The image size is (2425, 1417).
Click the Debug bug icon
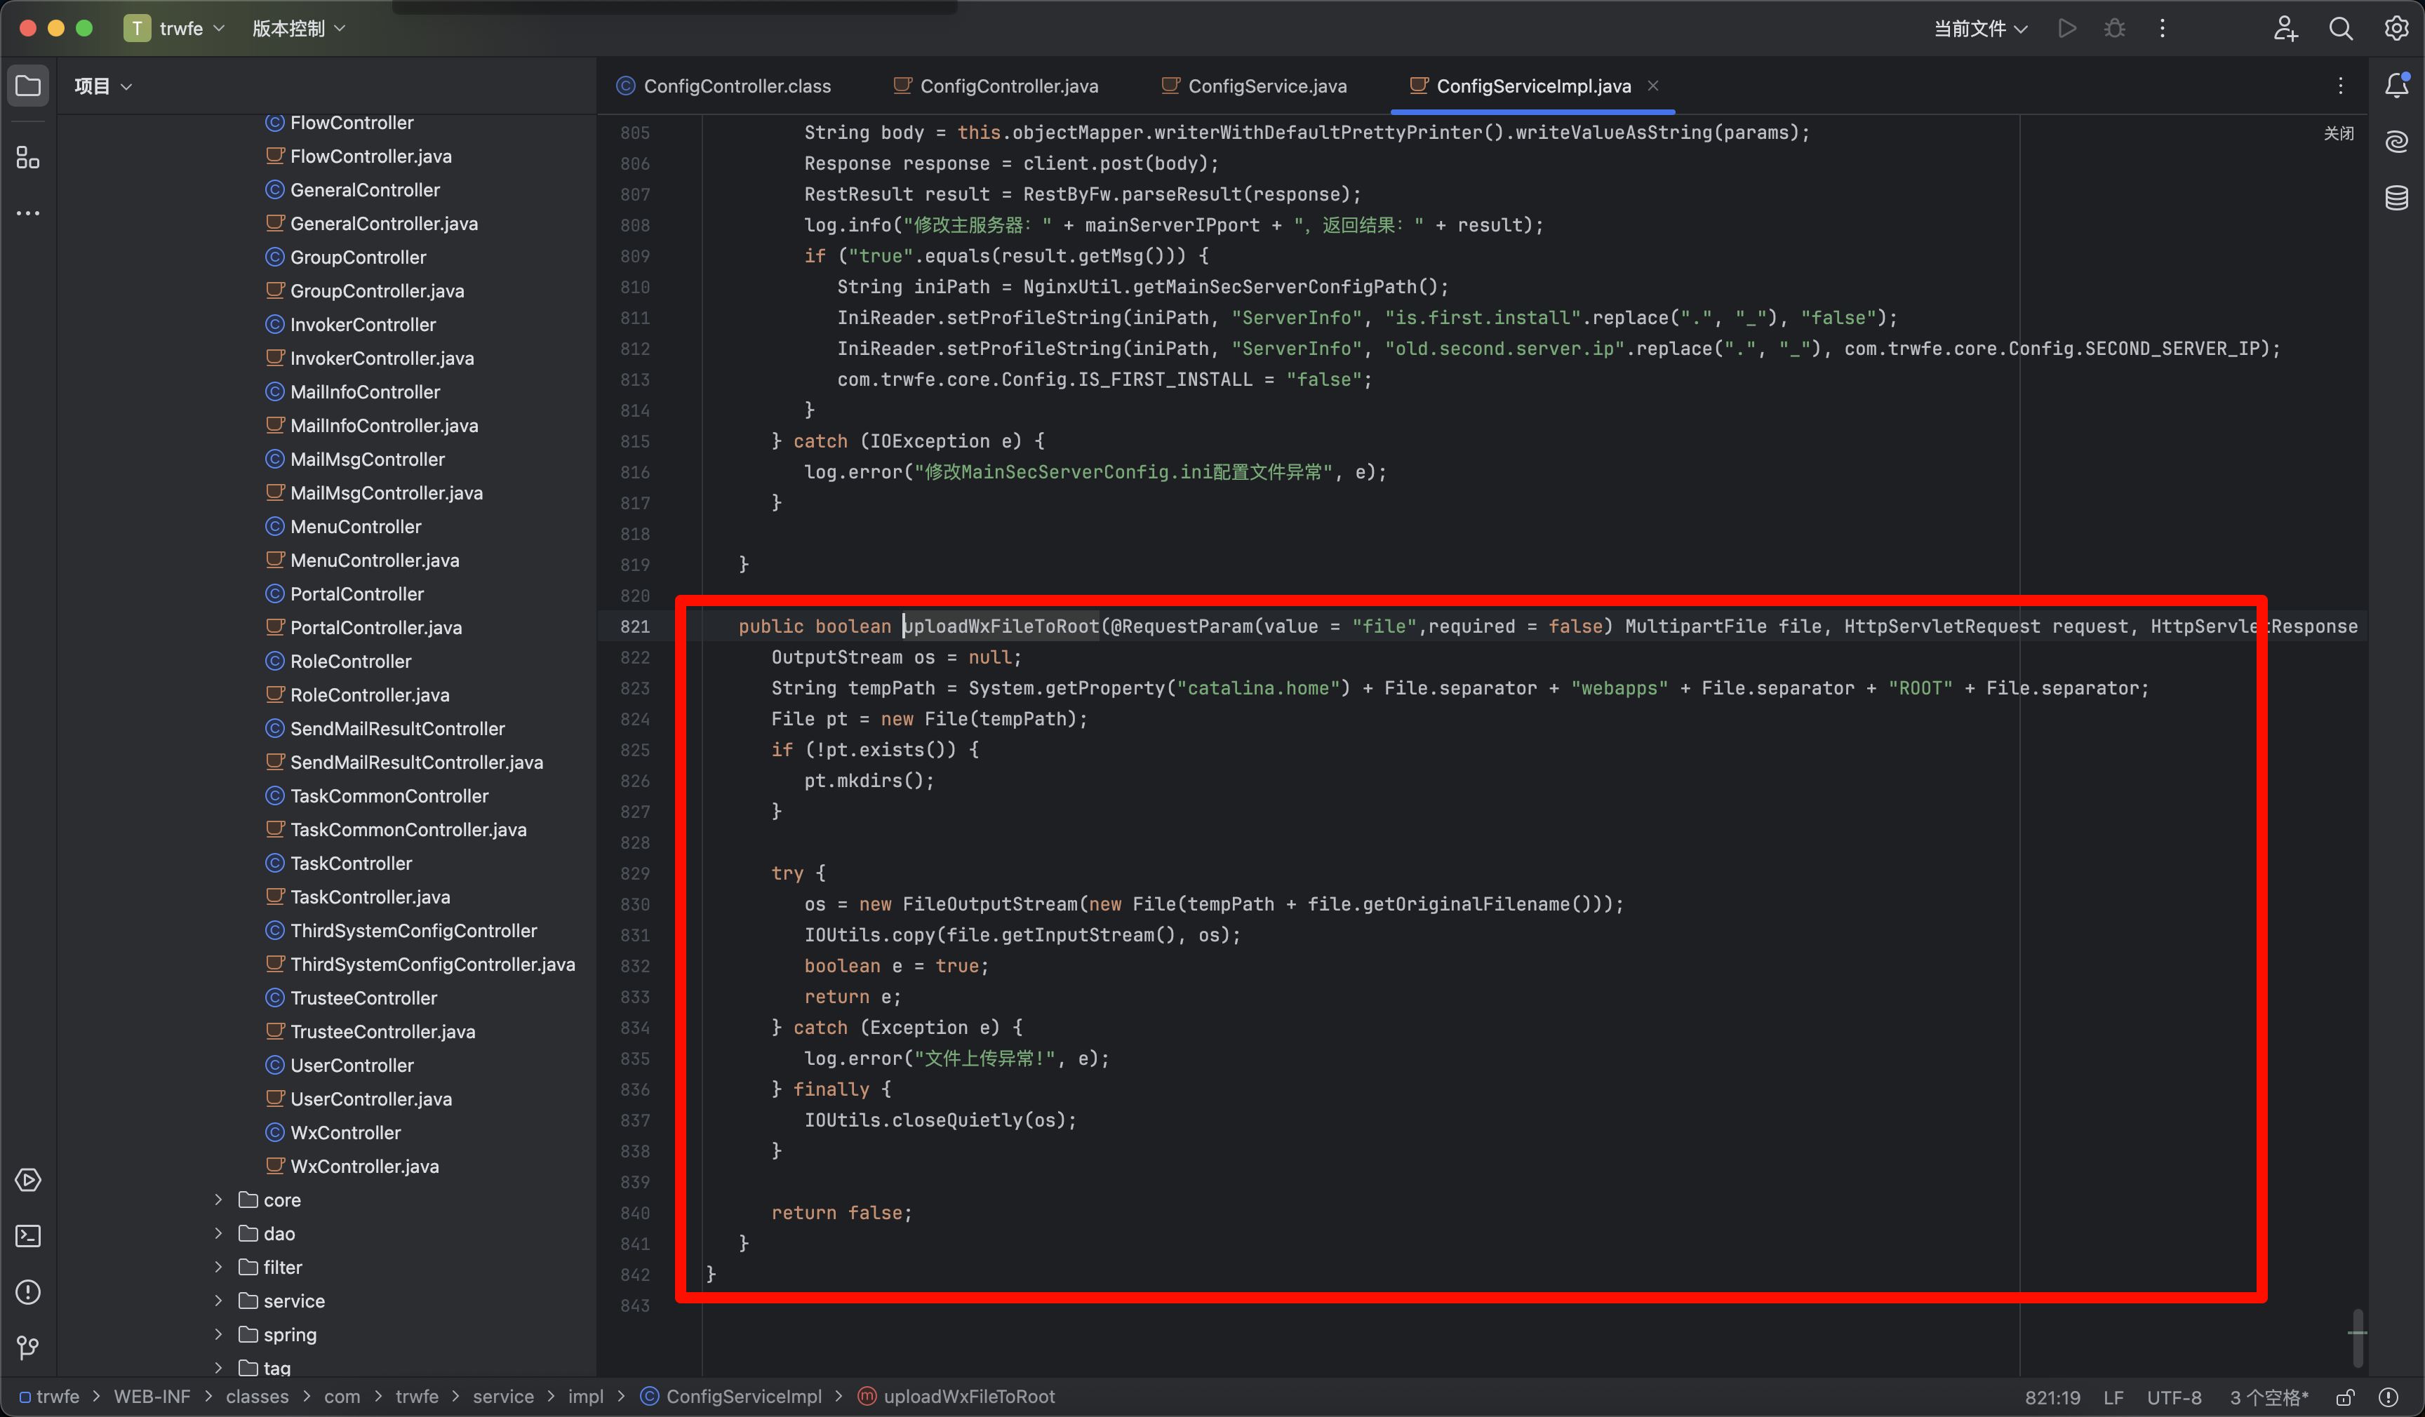pyautogui.click(x=2114, y=29)
